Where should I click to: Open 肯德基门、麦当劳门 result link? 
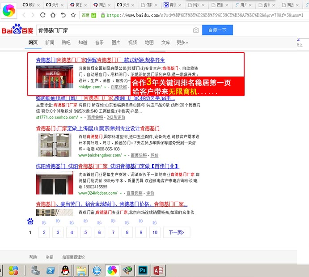111,204
